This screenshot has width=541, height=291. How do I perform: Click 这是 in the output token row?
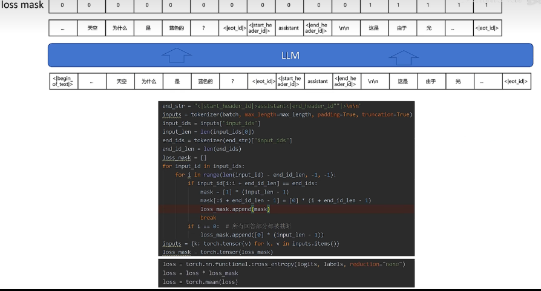(374, 28)
